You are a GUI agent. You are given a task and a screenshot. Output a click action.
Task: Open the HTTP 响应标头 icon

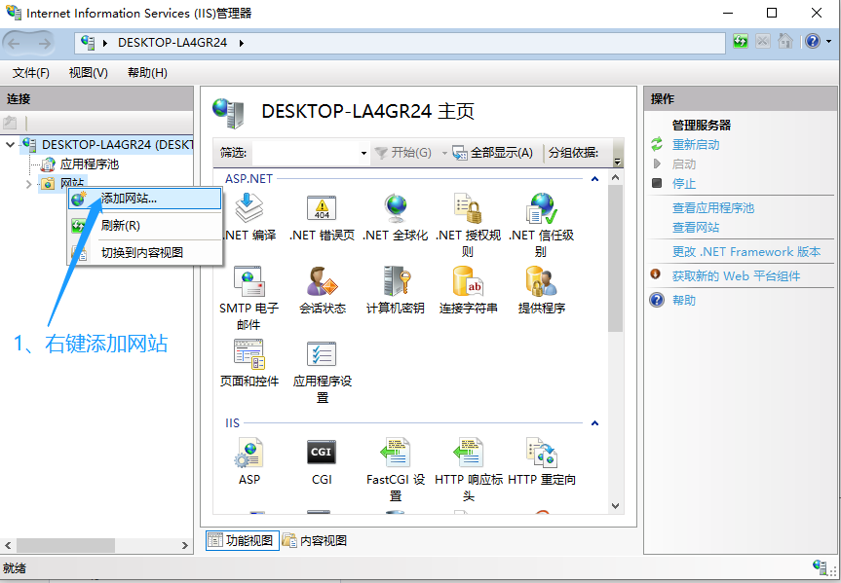(x=468, y=454)
